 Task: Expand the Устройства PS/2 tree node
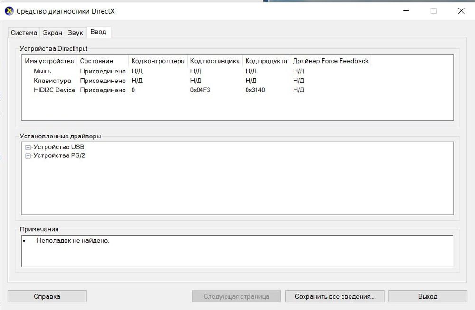point(28,156)
